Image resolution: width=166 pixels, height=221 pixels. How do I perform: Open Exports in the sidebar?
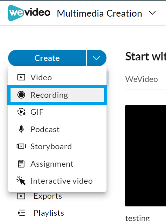pos(47,196)
